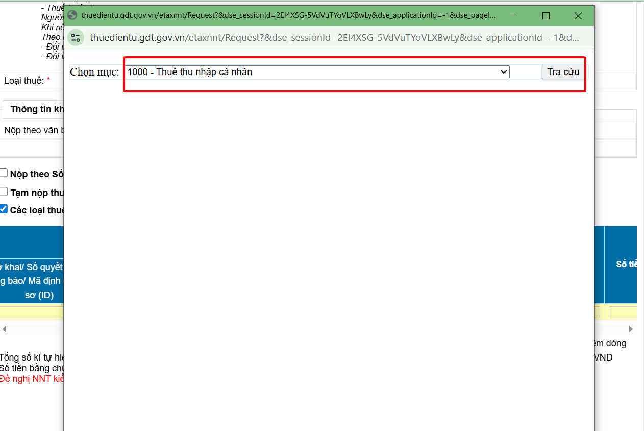
Task: Tick the "Tạm nộp thu" checkbox
Action: tap(4, 192)
